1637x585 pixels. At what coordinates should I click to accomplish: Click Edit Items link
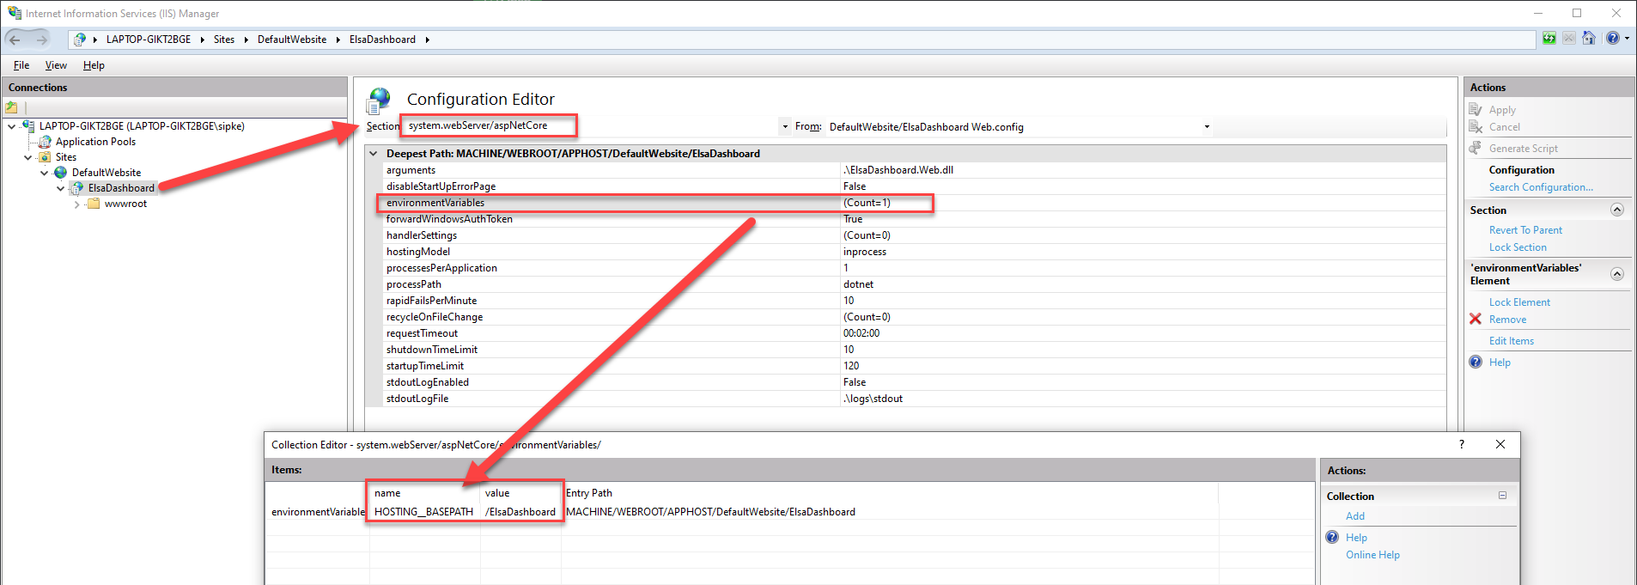[x=1512, y=341]
